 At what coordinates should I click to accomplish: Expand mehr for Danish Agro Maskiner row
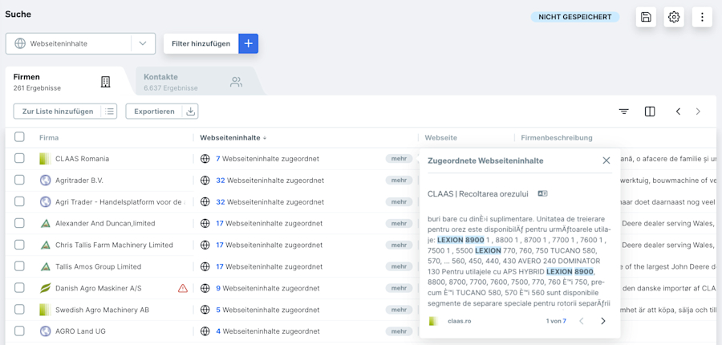pyautogui.click(x=399, y=288)
